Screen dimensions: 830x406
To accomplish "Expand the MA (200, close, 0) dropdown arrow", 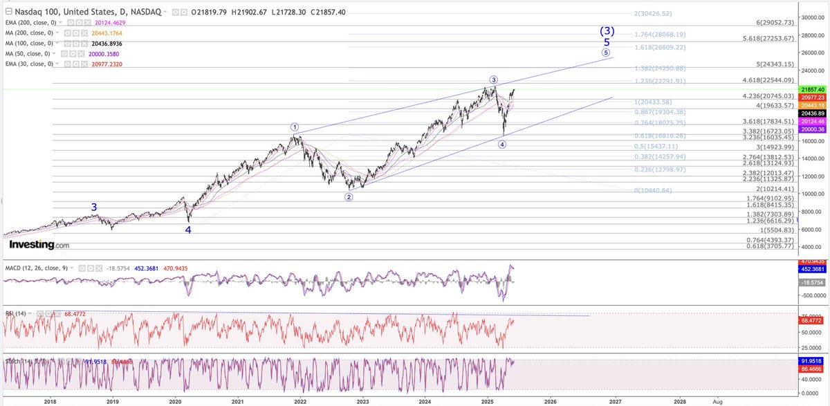I will click(57, 33).
